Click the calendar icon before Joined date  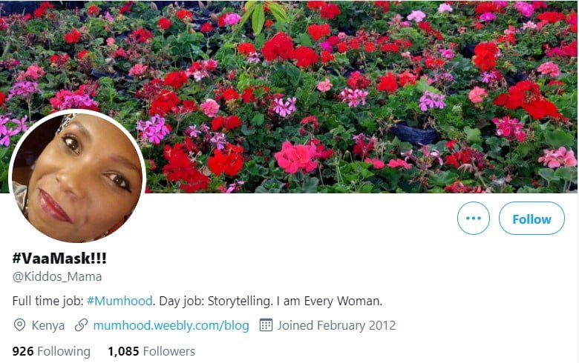coord(266,325)
